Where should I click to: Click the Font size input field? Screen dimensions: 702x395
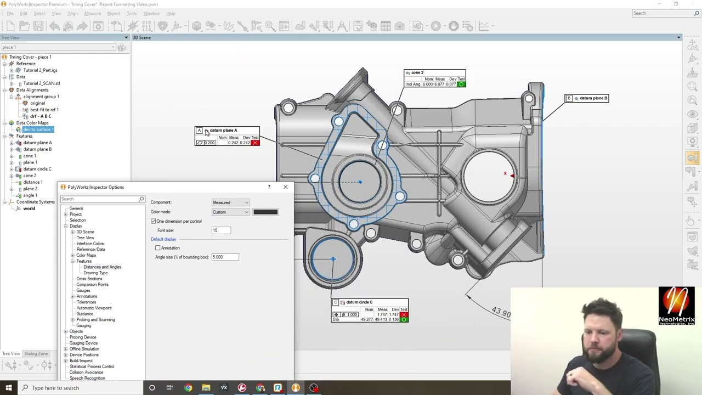pos(222,230)
